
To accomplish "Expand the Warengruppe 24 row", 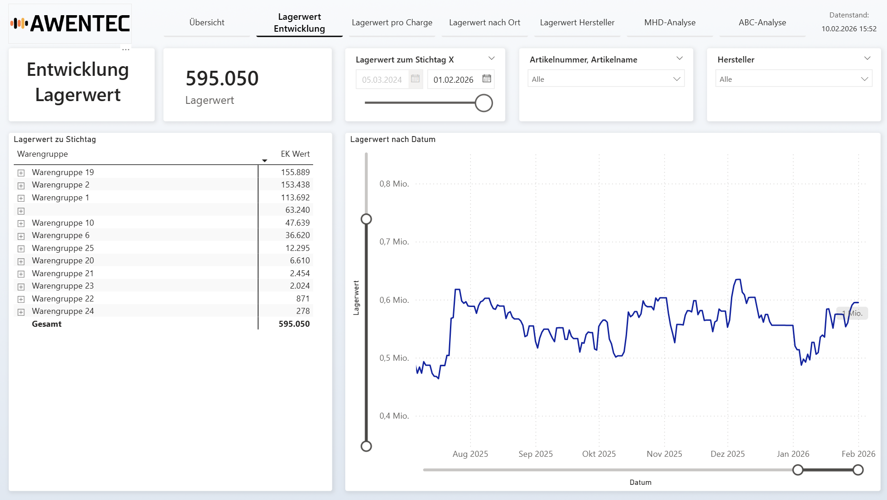I will click(x=21, y=312).
